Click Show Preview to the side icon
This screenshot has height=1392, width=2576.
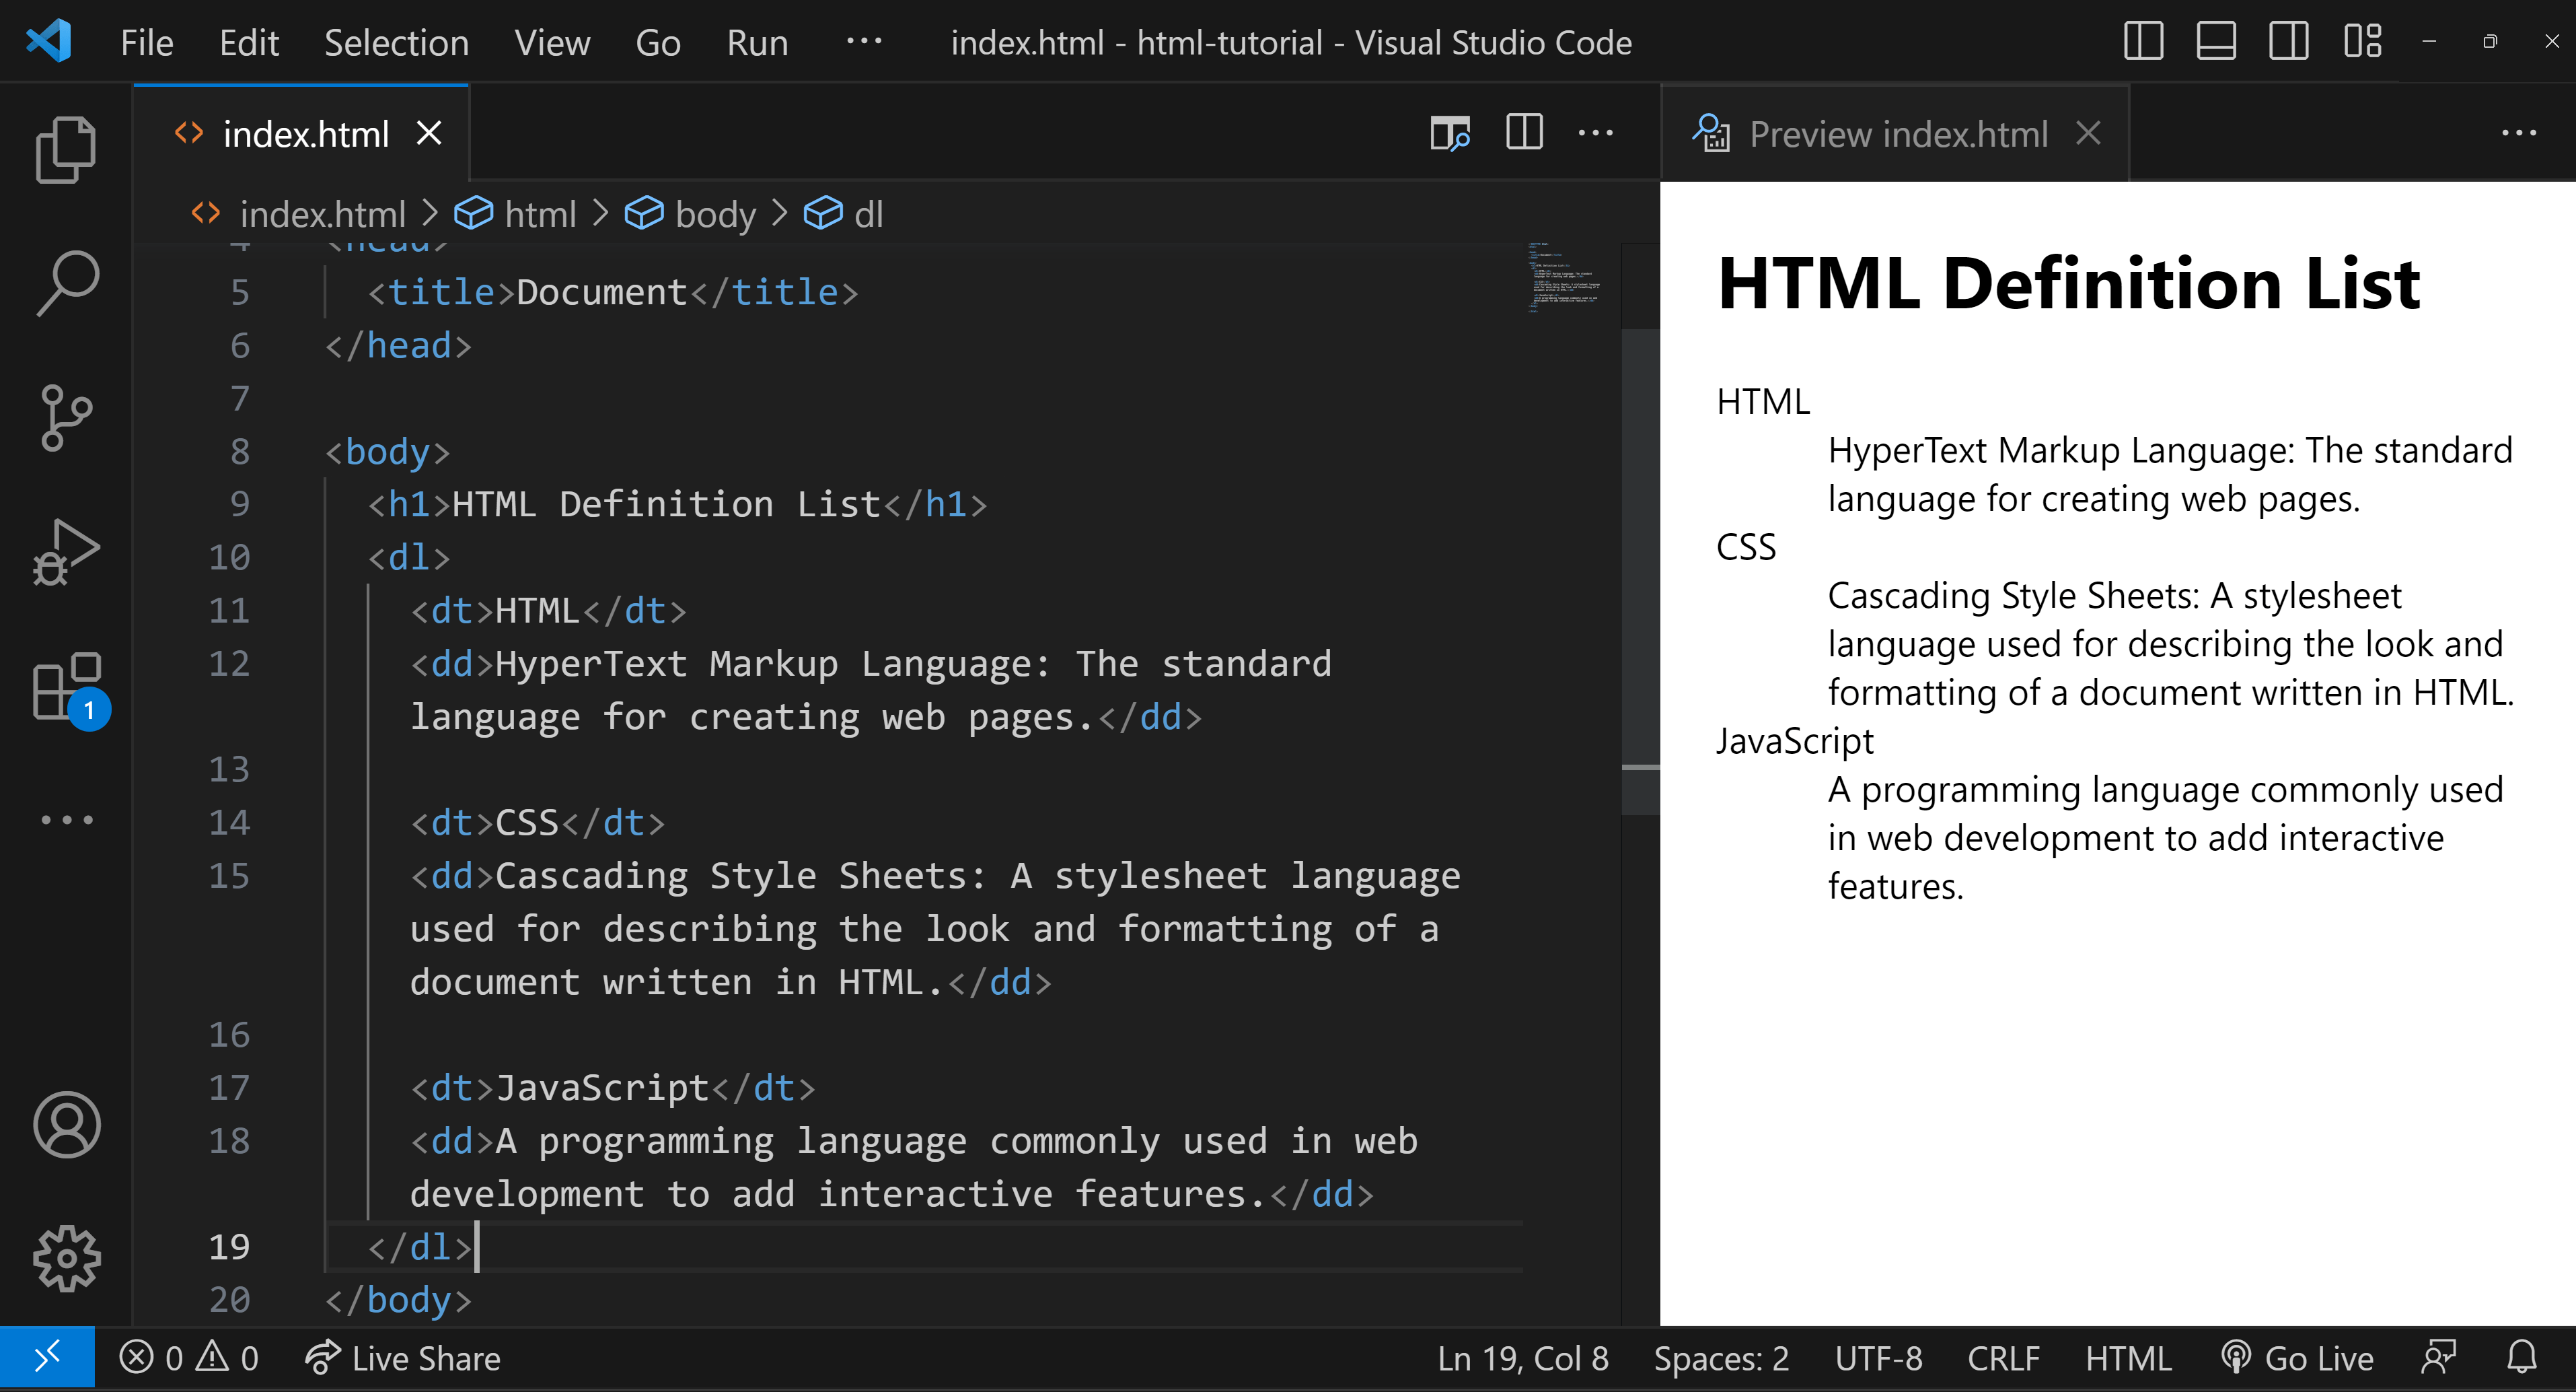[x=1449, y=133]
